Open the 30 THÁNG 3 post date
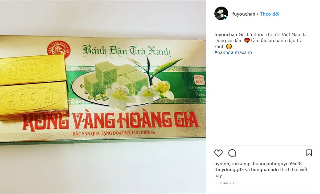Image resolution: width=320 pixels, height=194 pixels. pyautogui.click(x=224, y=183)
